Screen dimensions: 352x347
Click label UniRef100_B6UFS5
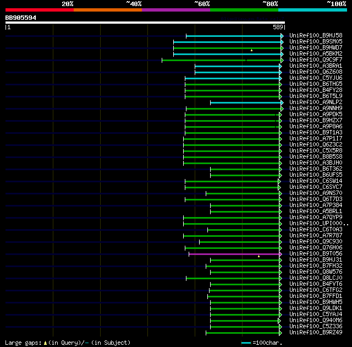(x=316, y=175)
